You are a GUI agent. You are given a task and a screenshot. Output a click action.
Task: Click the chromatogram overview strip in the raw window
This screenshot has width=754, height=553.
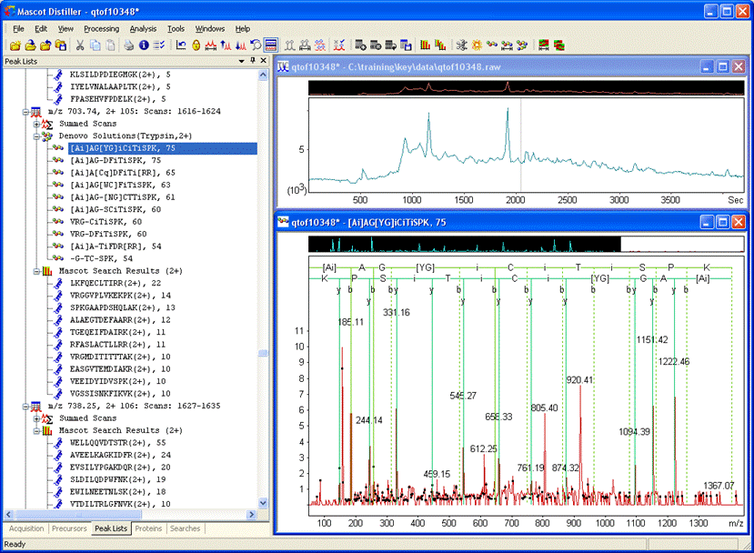tap(526, 87)
